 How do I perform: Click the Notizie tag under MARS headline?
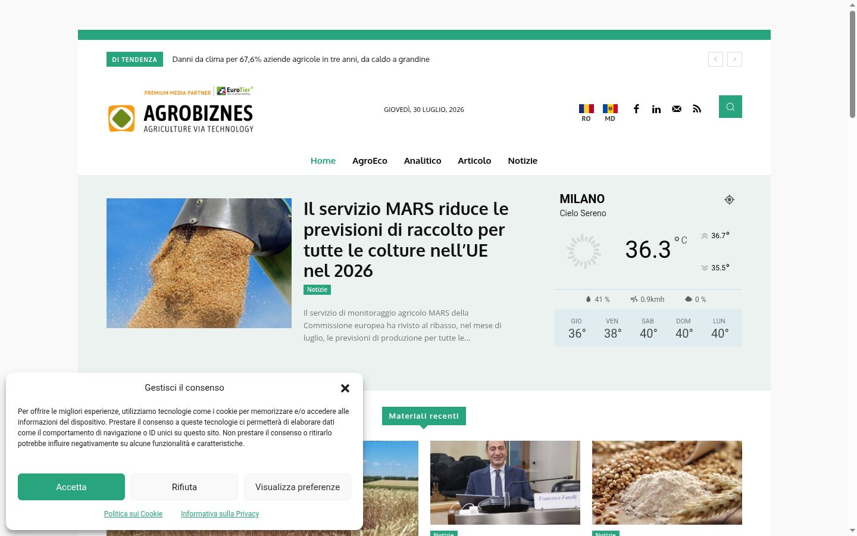click(317, 289)
